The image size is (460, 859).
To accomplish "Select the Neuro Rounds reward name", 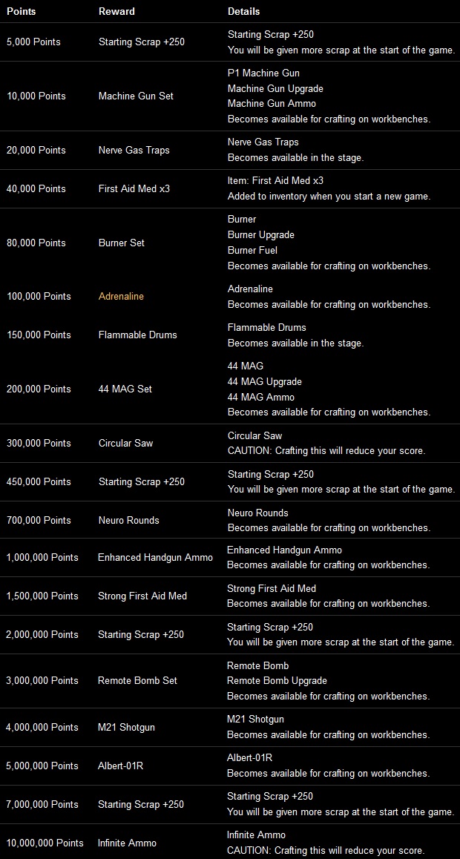I will [x=128, y=520].
